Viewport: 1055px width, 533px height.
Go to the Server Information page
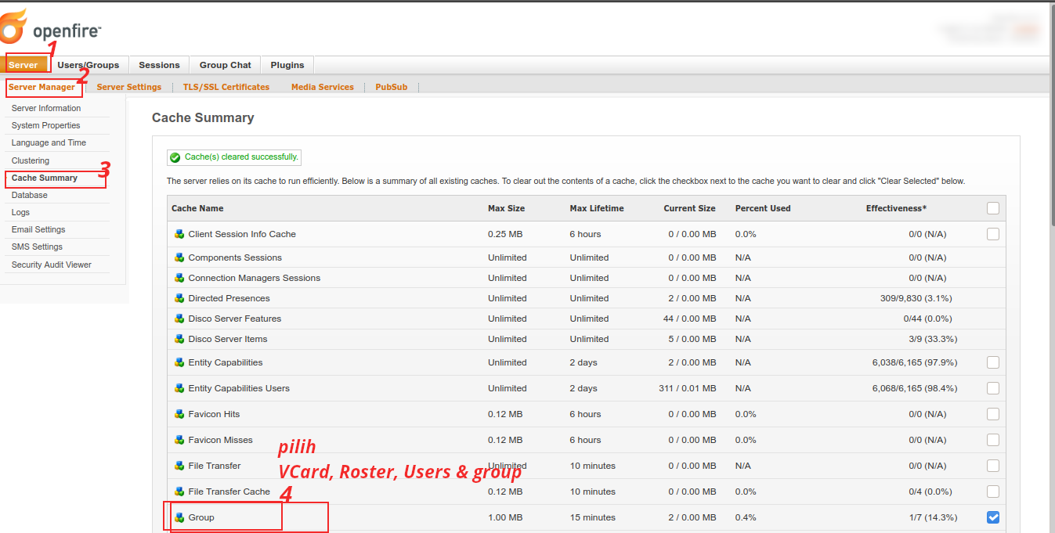[x=46, y=108]
